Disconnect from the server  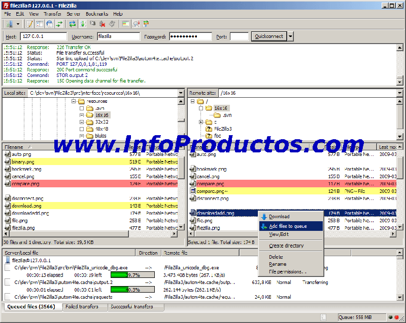[x=103, y=24]
